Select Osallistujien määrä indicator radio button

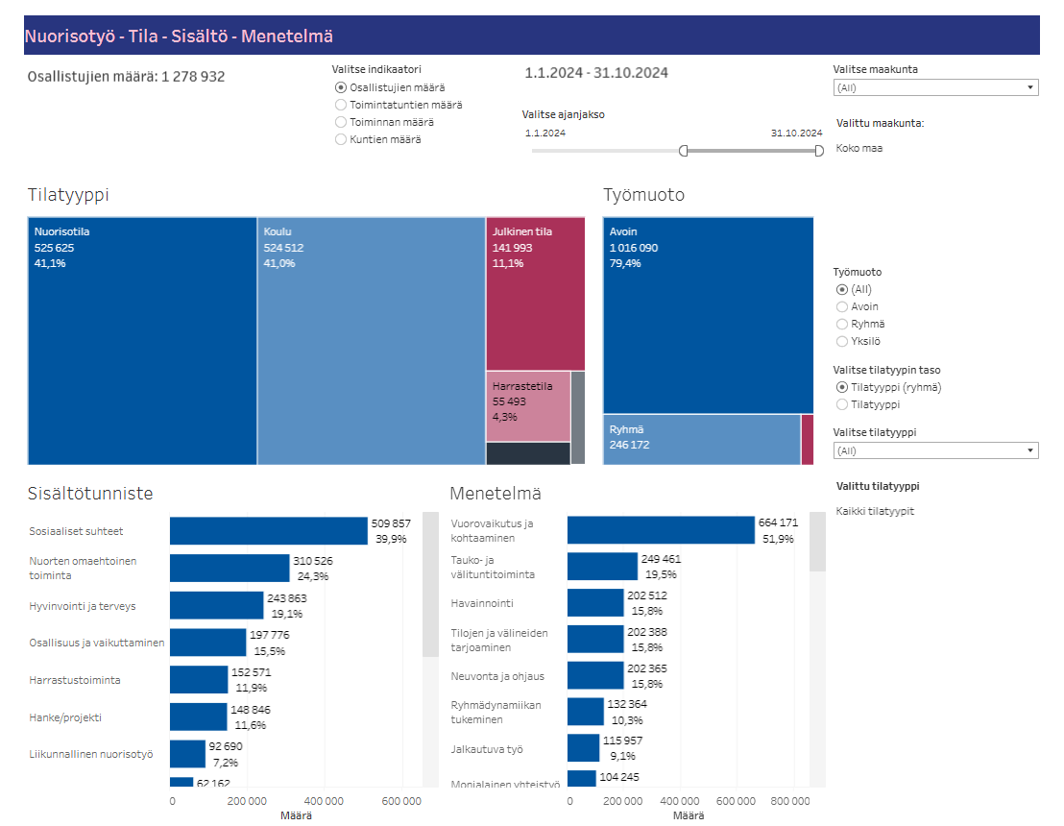point(341,87)
